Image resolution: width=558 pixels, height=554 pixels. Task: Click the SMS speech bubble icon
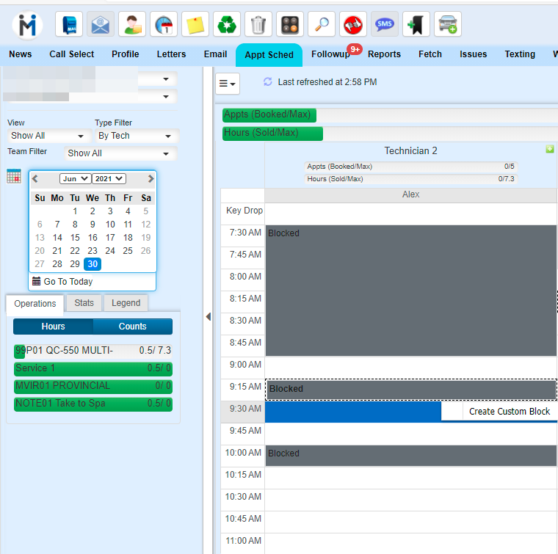coord(384,24)
